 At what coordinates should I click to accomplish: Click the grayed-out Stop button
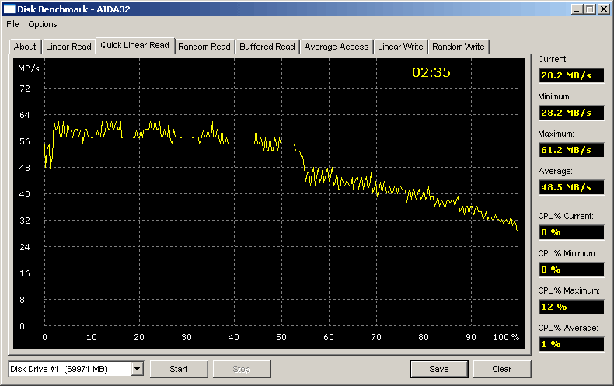tap(241, 369)
